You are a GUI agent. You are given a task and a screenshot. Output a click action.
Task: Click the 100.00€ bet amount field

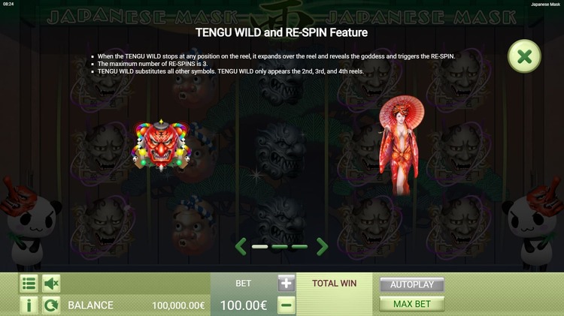click(x=243, y=305)
